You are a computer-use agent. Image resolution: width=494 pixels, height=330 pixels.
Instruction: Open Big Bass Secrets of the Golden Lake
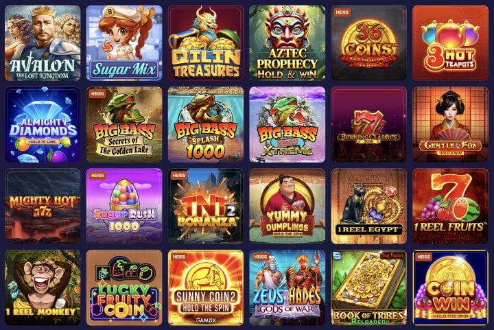[x=124, y=124]
